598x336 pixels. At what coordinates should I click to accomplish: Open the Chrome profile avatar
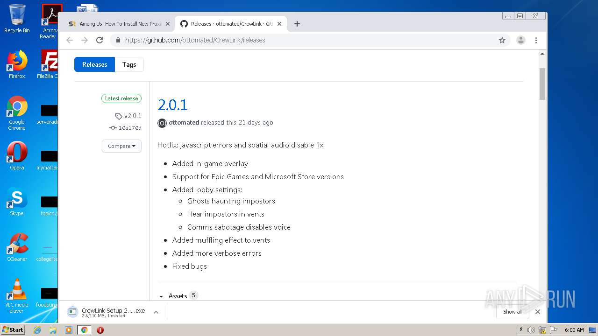520,40
